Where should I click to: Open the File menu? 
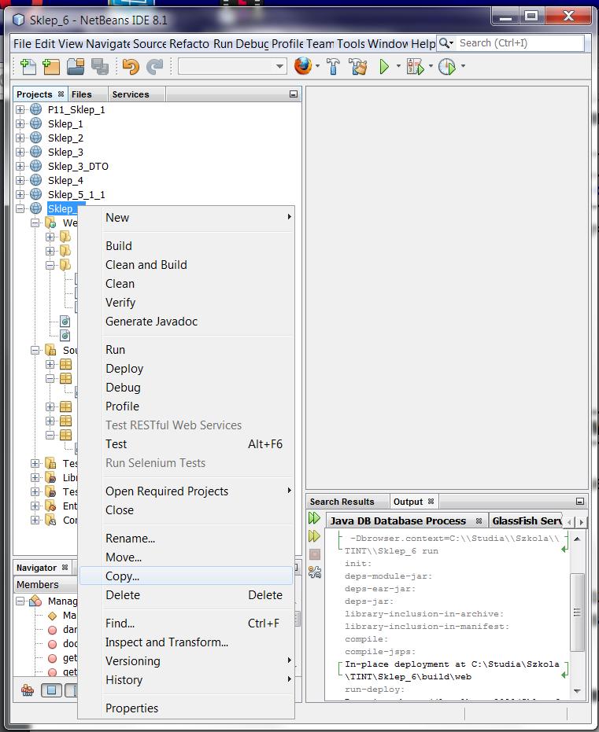point(22,44)
